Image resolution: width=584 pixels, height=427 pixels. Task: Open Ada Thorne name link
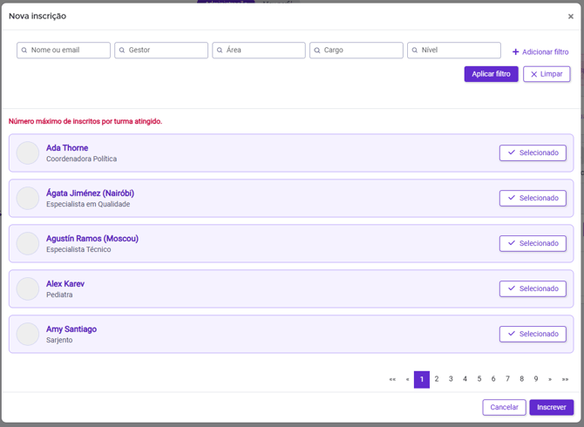67,148
